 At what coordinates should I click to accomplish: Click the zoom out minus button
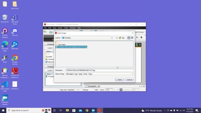(115, 90)
